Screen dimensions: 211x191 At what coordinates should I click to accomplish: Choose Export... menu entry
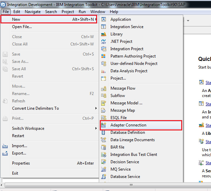coord(50,153)
